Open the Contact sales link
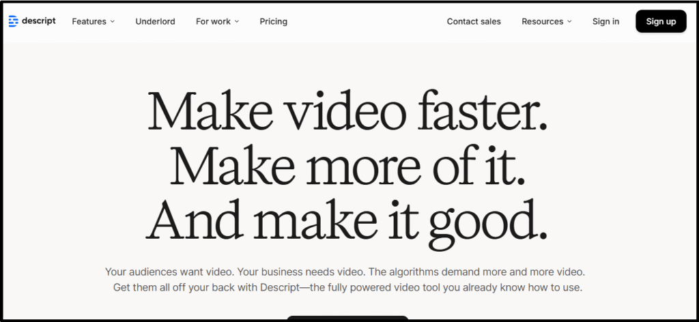The height and width of the screenshot is (322, 699). click(474, 21)
